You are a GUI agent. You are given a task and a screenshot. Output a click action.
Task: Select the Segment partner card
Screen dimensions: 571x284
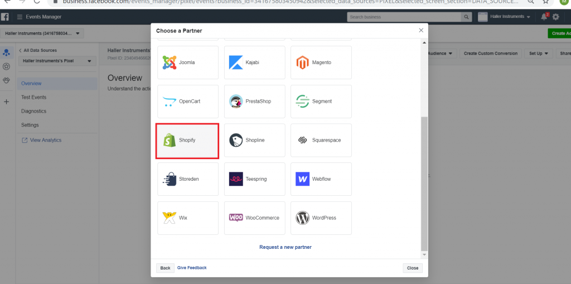coord(321,102)
